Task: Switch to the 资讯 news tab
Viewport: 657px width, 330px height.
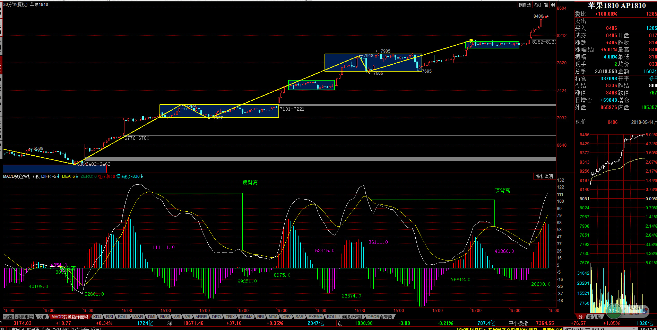Action: coord(42,317)
